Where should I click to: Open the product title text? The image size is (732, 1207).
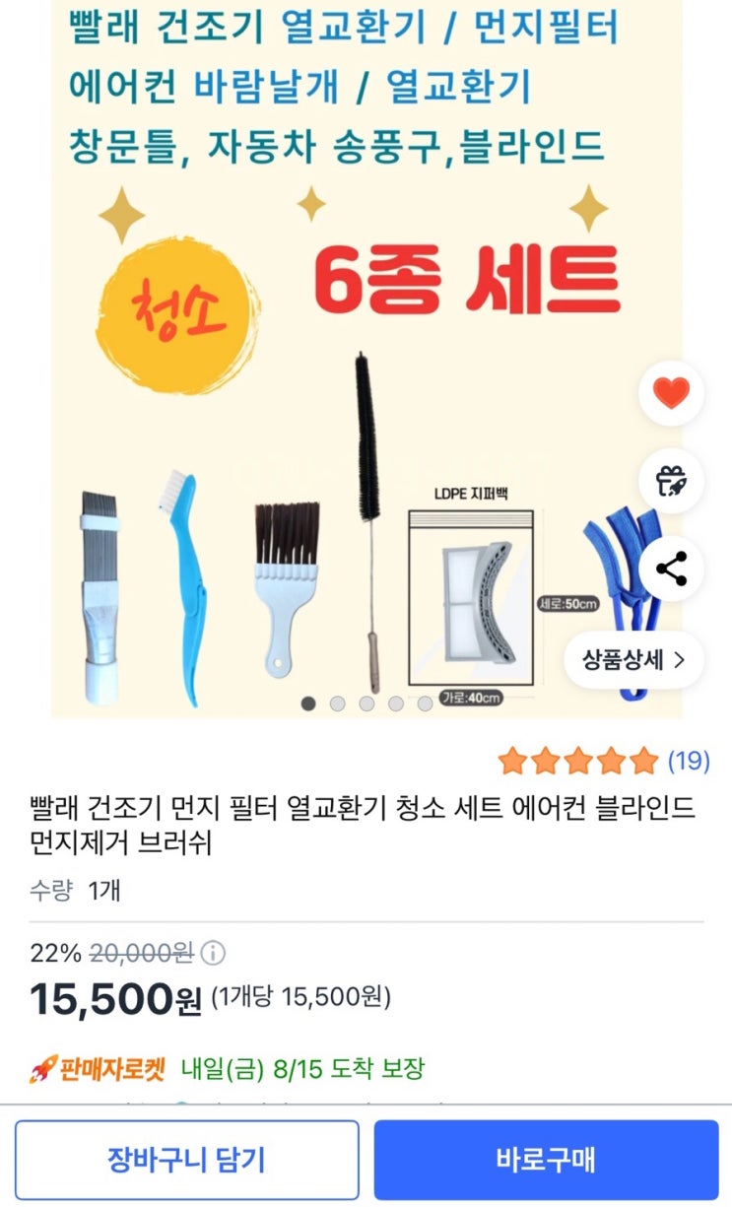coord(363,826)
